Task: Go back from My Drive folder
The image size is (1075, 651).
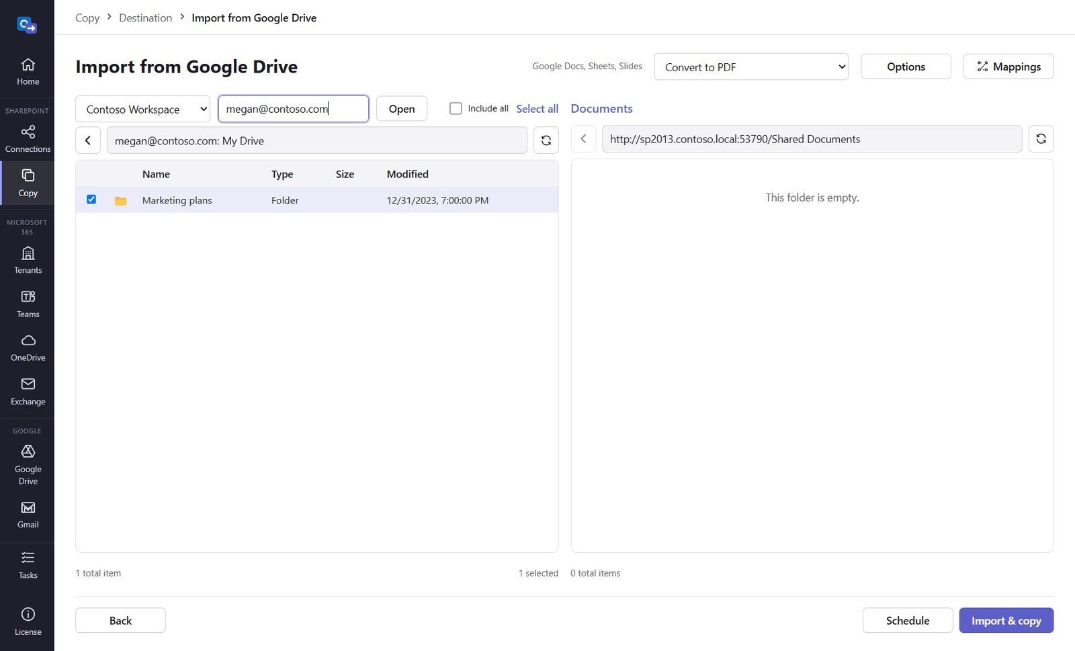Action: point(88,140)
